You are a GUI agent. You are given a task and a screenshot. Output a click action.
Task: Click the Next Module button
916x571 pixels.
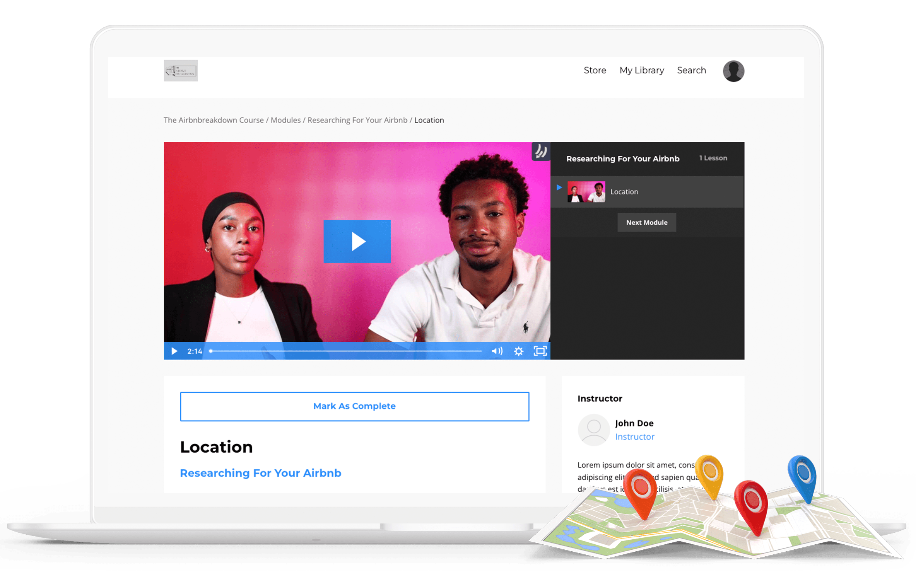click(x=646, y=223)
